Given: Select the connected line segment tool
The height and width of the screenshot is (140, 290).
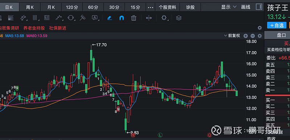Looking at the screenshot, I should click(23, 18).
